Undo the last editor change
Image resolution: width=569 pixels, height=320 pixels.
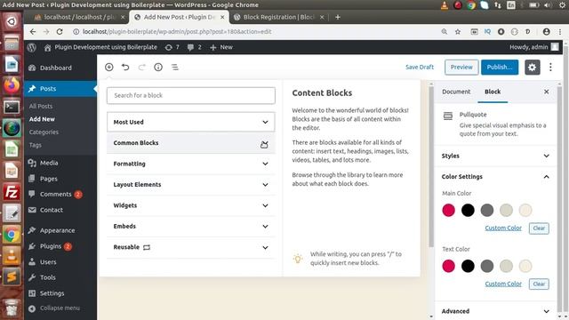125,68
